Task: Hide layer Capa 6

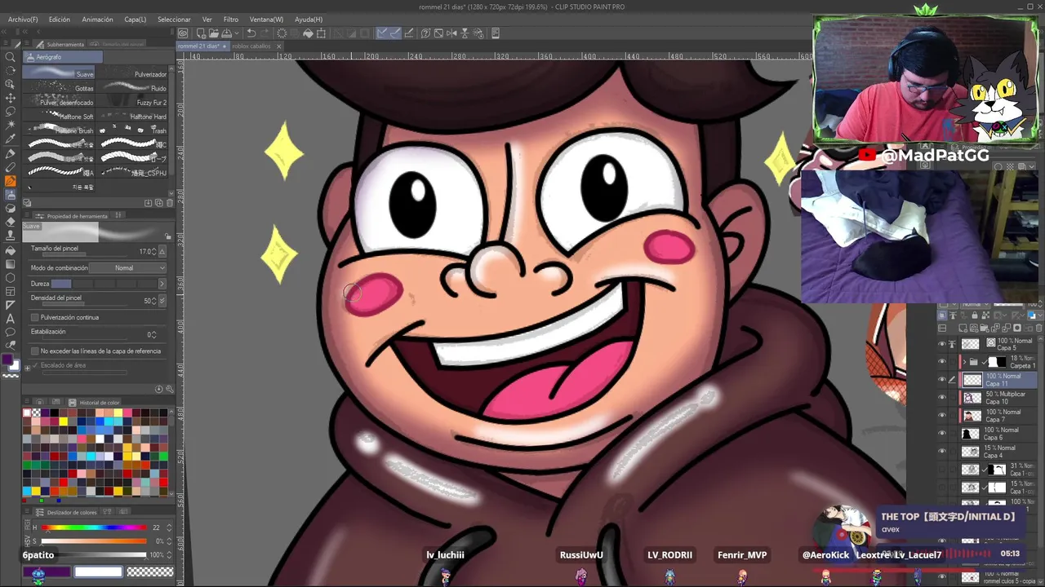Action: click(x=941, y=434)
